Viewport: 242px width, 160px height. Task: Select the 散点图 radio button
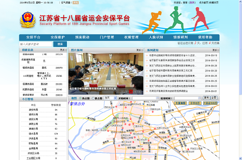point(93,98)
